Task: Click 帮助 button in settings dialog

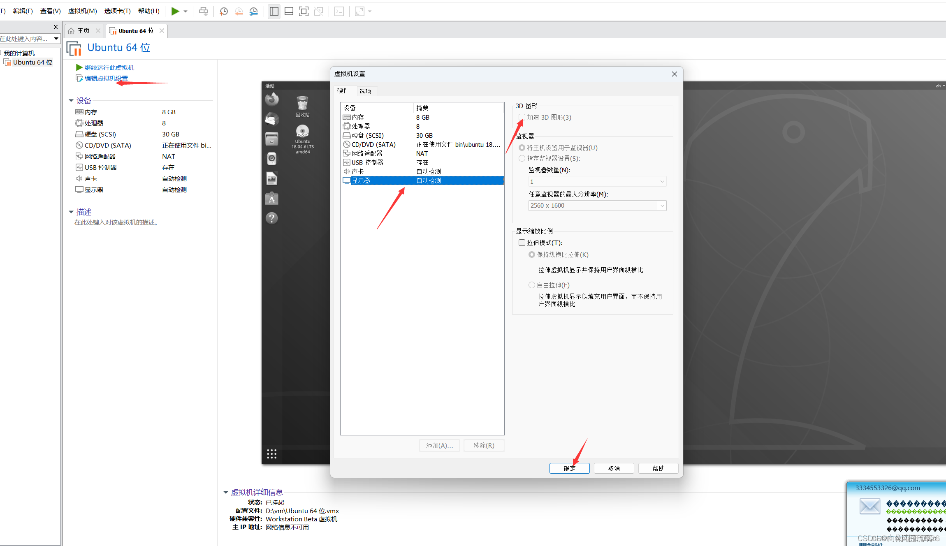Action: 658,469
